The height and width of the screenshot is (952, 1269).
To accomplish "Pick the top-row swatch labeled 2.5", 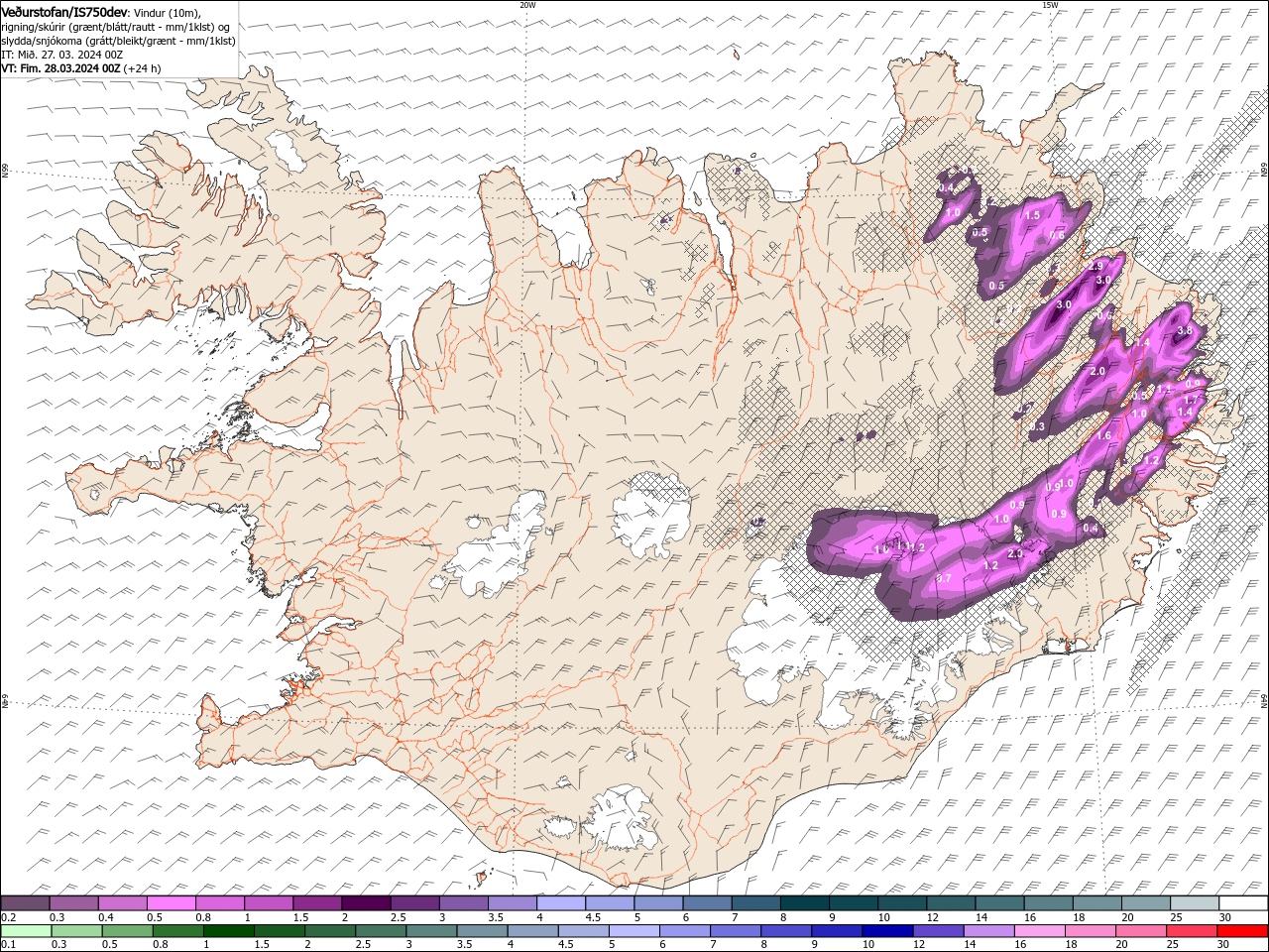I will (414, 903).
